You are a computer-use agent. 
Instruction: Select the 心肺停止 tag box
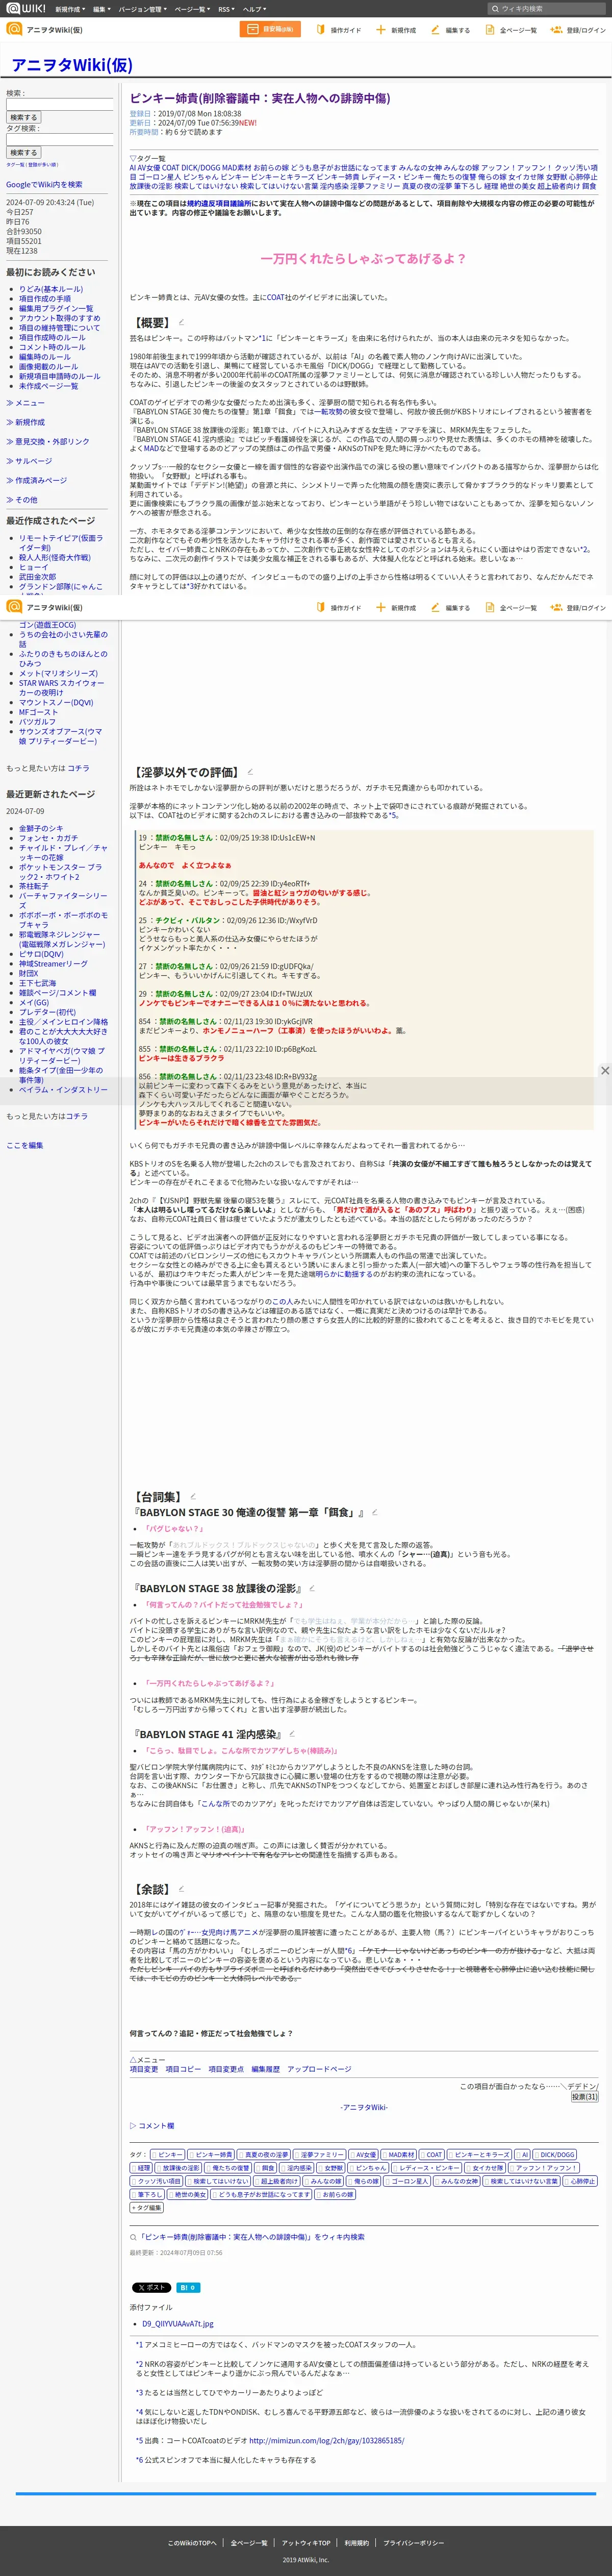[x=580, y=2181]
